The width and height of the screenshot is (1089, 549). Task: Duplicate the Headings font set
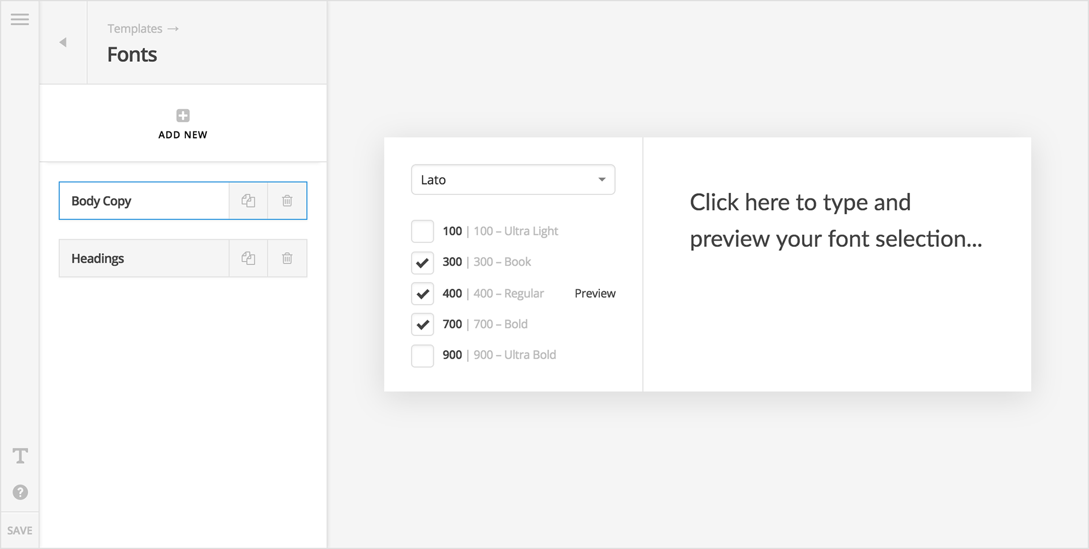pos(248,258)
